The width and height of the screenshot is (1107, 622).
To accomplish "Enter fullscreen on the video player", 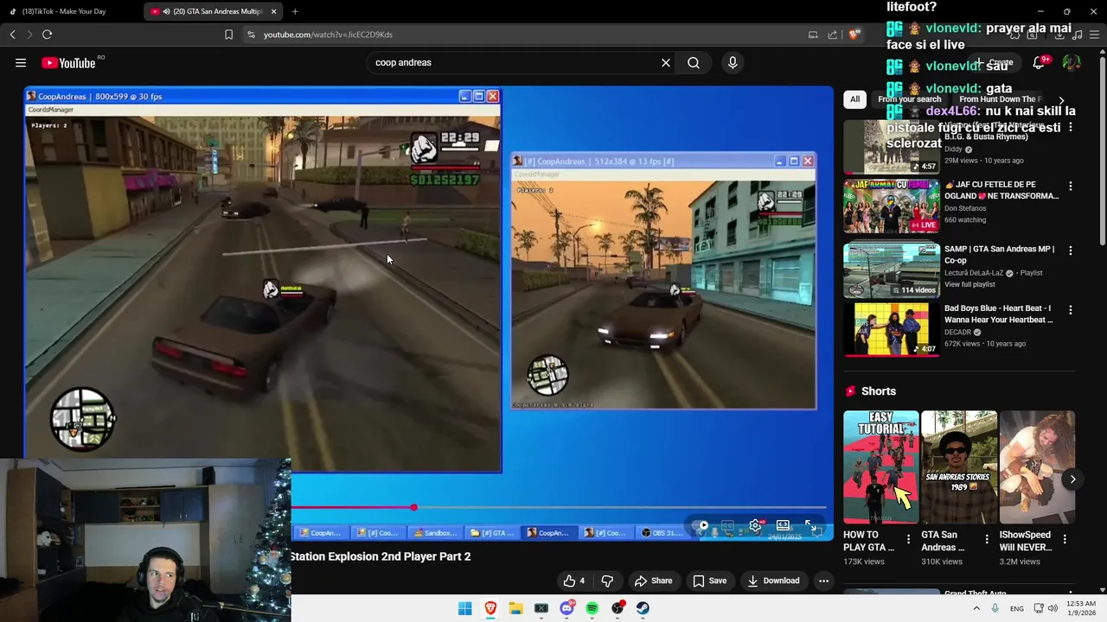I will pyautogui.click(x=810, y=525).
